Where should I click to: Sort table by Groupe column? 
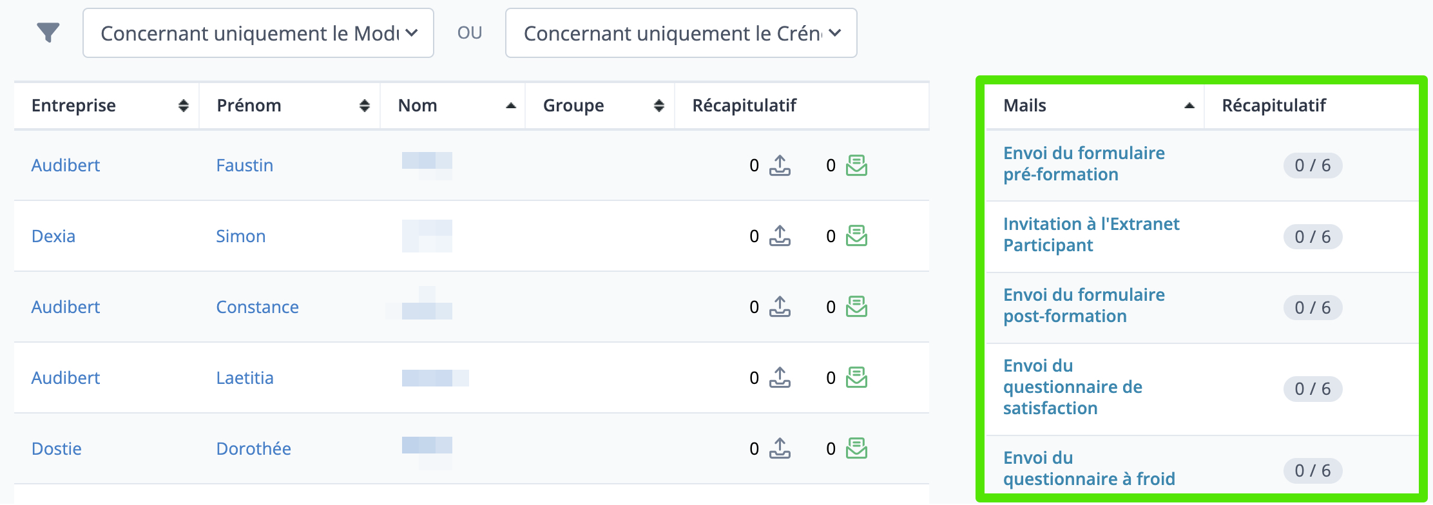600,106
